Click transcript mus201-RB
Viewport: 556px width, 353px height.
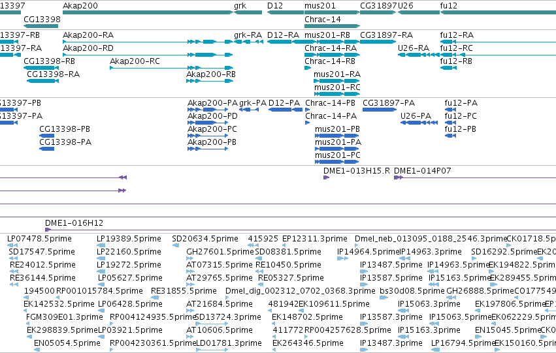(333, 42)
